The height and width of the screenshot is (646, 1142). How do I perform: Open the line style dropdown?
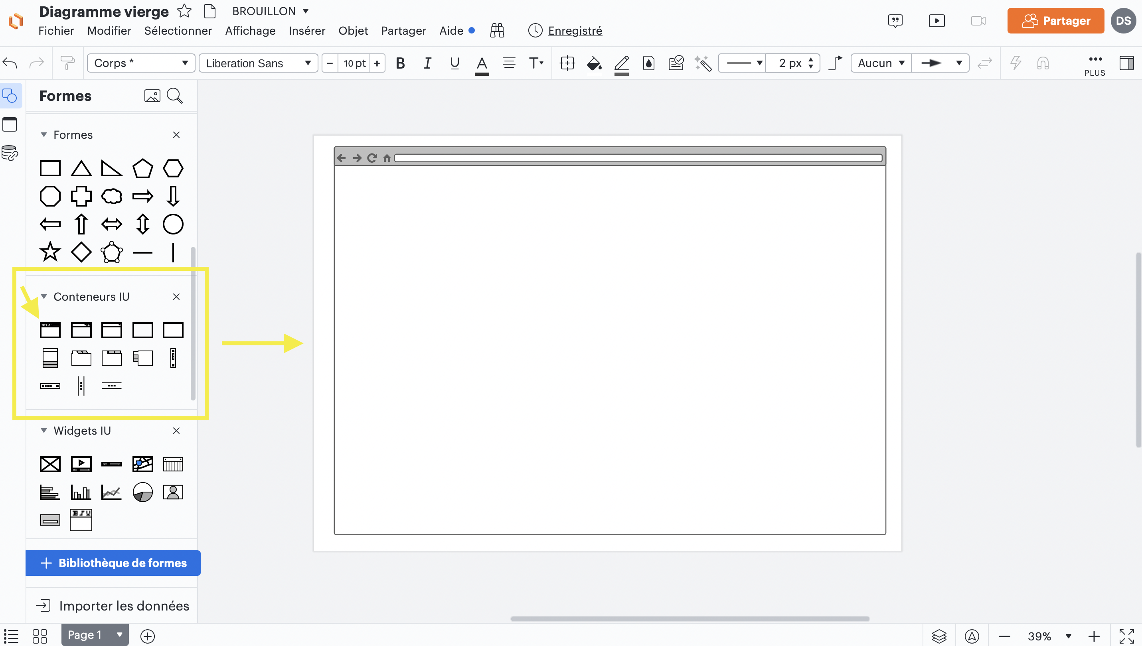pos(742,63)
